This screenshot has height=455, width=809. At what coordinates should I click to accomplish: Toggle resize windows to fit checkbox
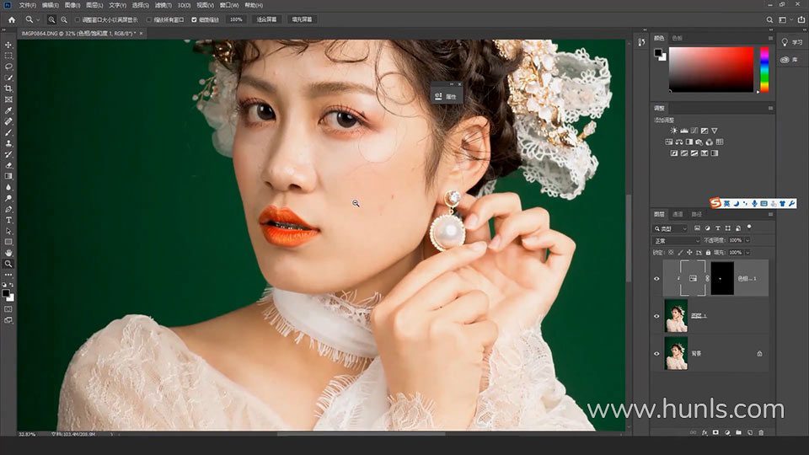(x=78, y=19)
